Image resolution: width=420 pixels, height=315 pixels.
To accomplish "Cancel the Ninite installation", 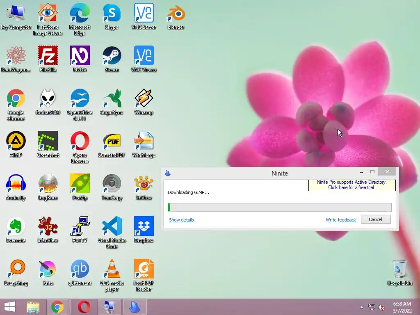I will (x=376, y=219).
